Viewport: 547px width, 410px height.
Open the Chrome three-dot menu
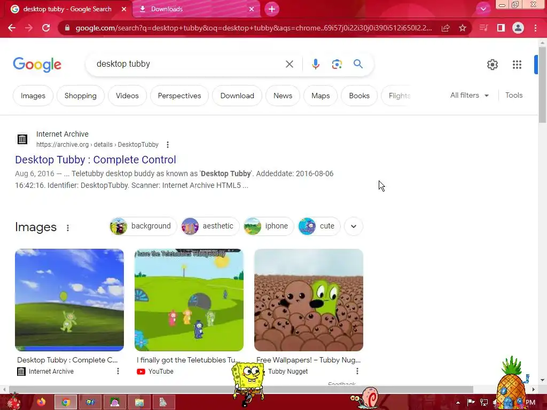pos(535,28)
